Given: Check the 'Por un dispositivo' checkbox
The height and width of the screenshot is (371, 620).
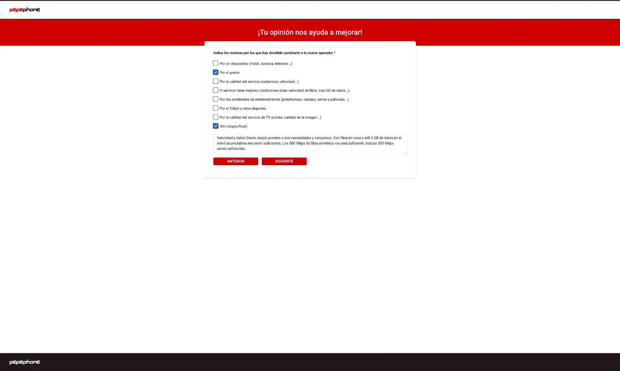Looking at the screenshot, I should pyautogui.click(x=215, y=63).
